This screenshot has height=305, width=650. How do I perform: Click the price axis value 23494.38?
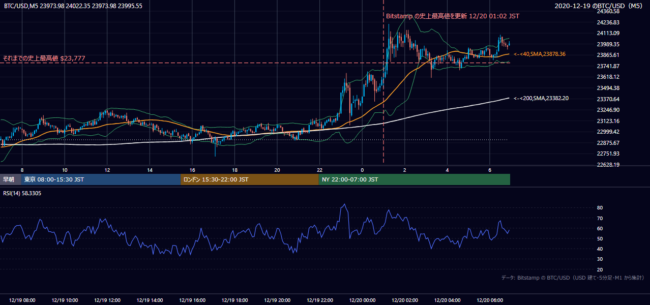click(608, 88)
